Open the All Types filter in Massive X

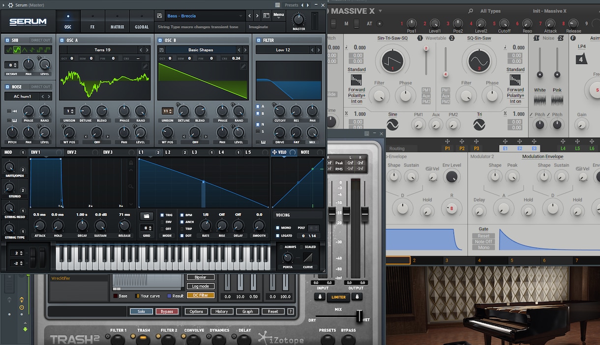pyautogui.click(x=490, y=11)
